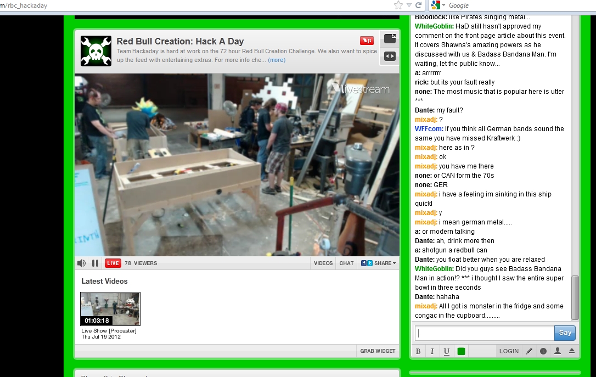Switch to the CHAT tab
The height and width of the screenshot is (377, 596).
pyautogui.click(x=346, y=263)
